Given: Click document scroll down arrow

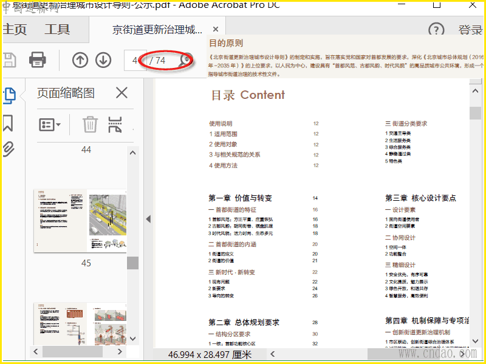Looking at the screenshot, I should [x=475, y=341].
